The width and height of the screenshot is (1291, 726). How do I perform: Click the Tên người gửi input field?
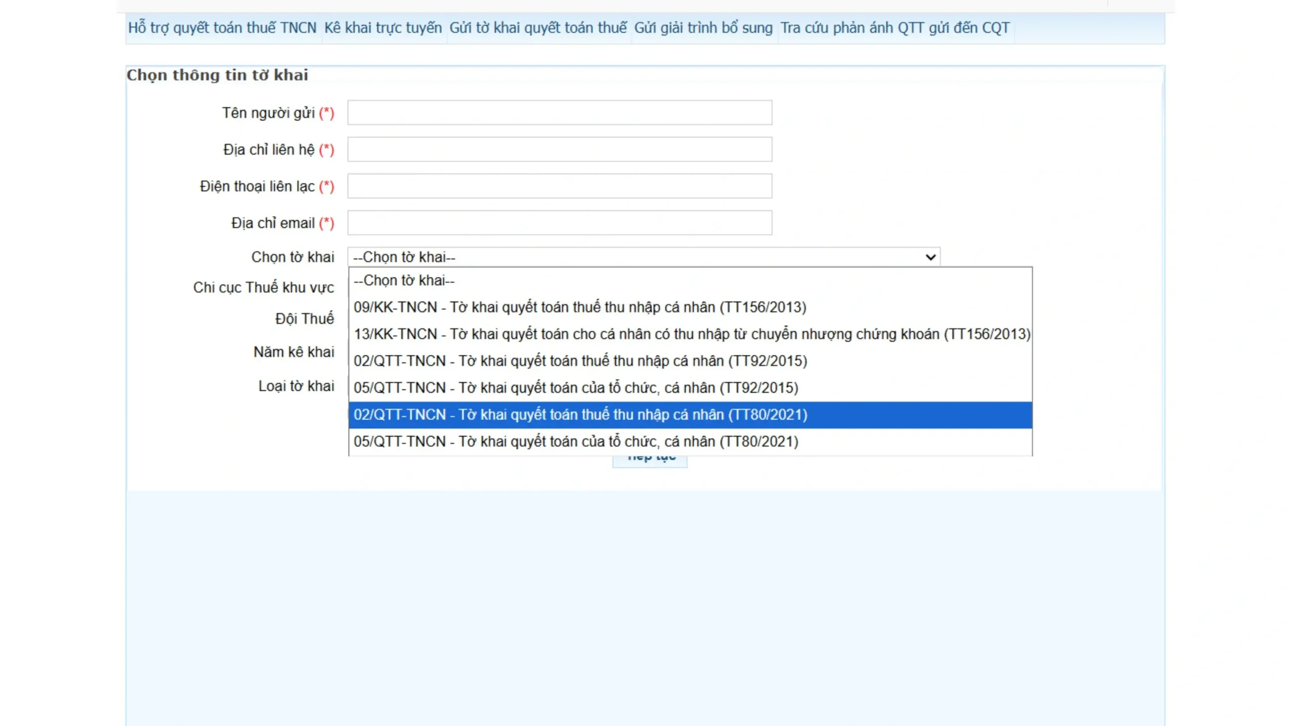(559, 112)
